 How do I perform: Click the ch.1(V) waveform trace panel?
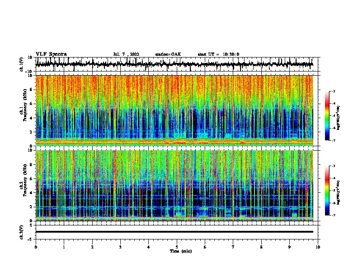[177, 64]
